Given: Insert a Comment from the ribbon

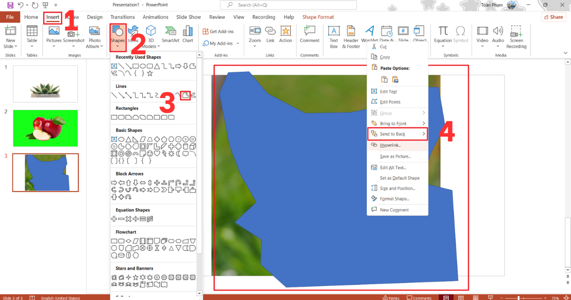Looking at the screenshot, I should pos(309,35).
